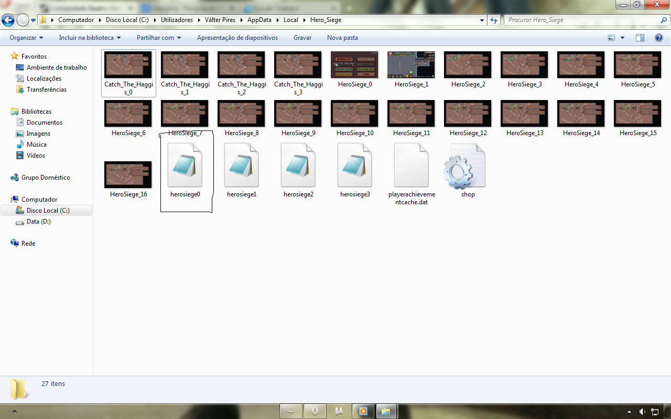Screen dimensions: 671x419
Task: Open Transferências in the sidebar
Action: 47,90
